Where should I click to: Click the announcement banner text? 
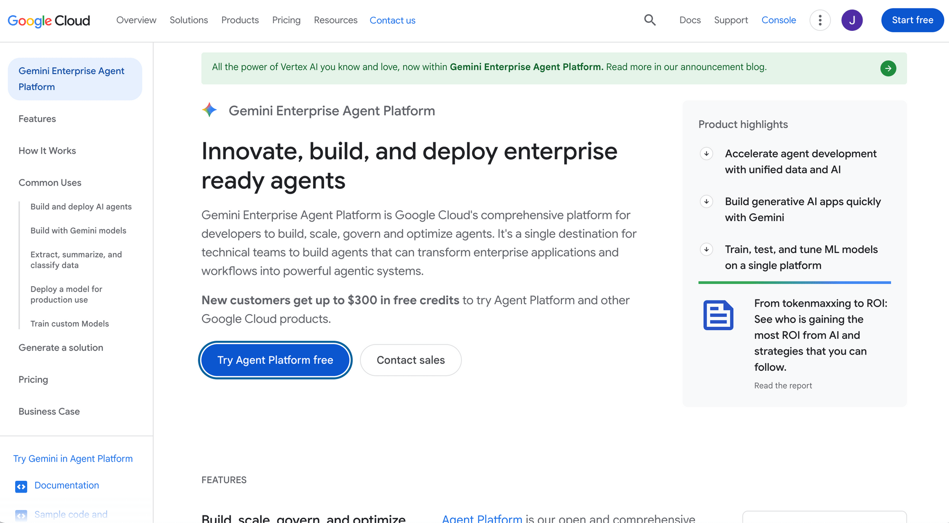(x=489, y=67)
